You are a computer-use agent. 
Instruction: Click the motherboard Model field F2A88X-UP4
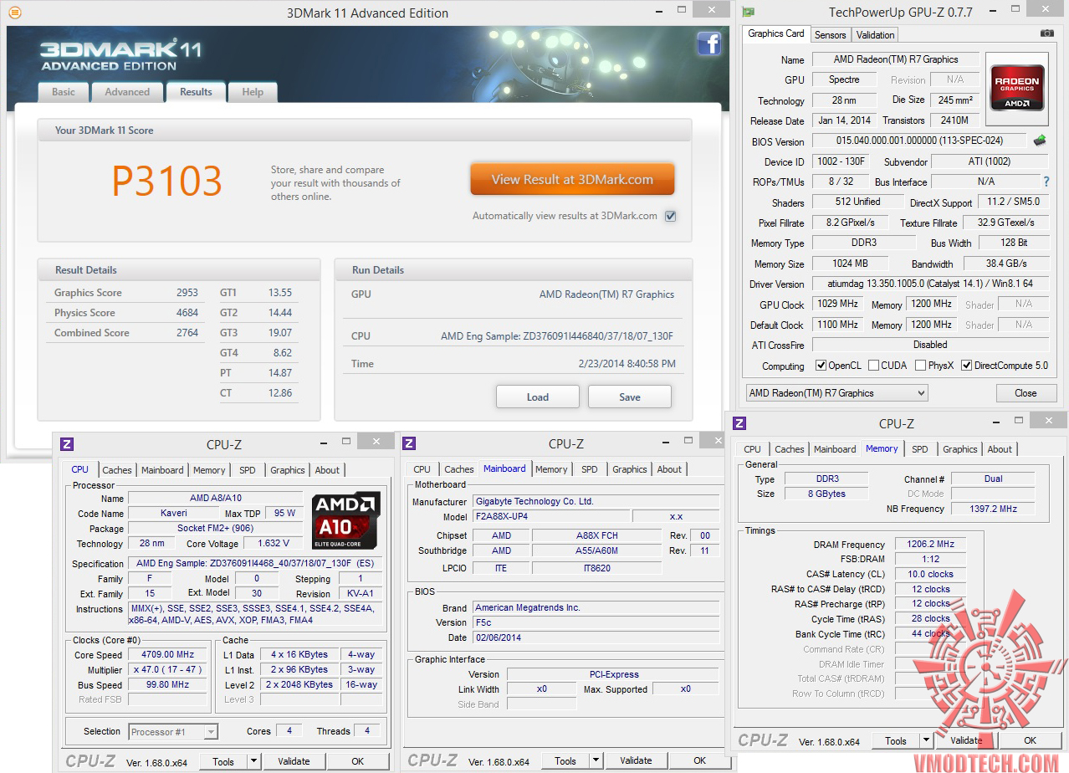click(x=550, y=517)
